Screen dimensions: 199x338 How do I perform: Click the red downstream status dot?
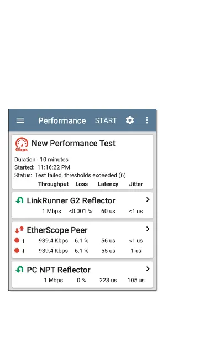pyautogui.click(x=17, y=250)
